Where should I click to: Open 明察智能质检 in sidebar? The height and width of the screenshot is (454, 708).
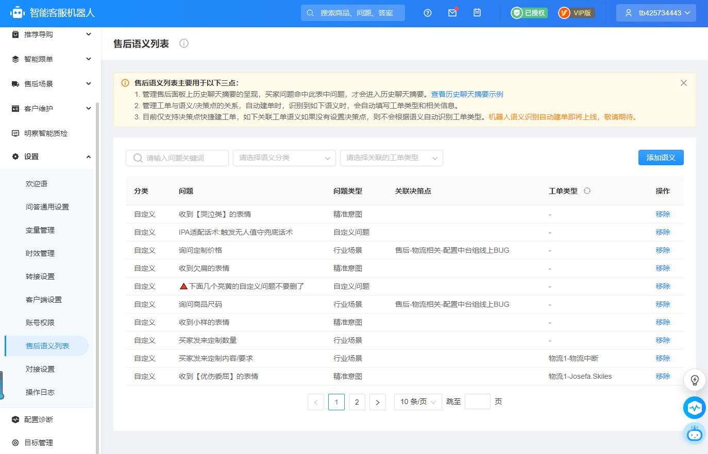[46, 133]
